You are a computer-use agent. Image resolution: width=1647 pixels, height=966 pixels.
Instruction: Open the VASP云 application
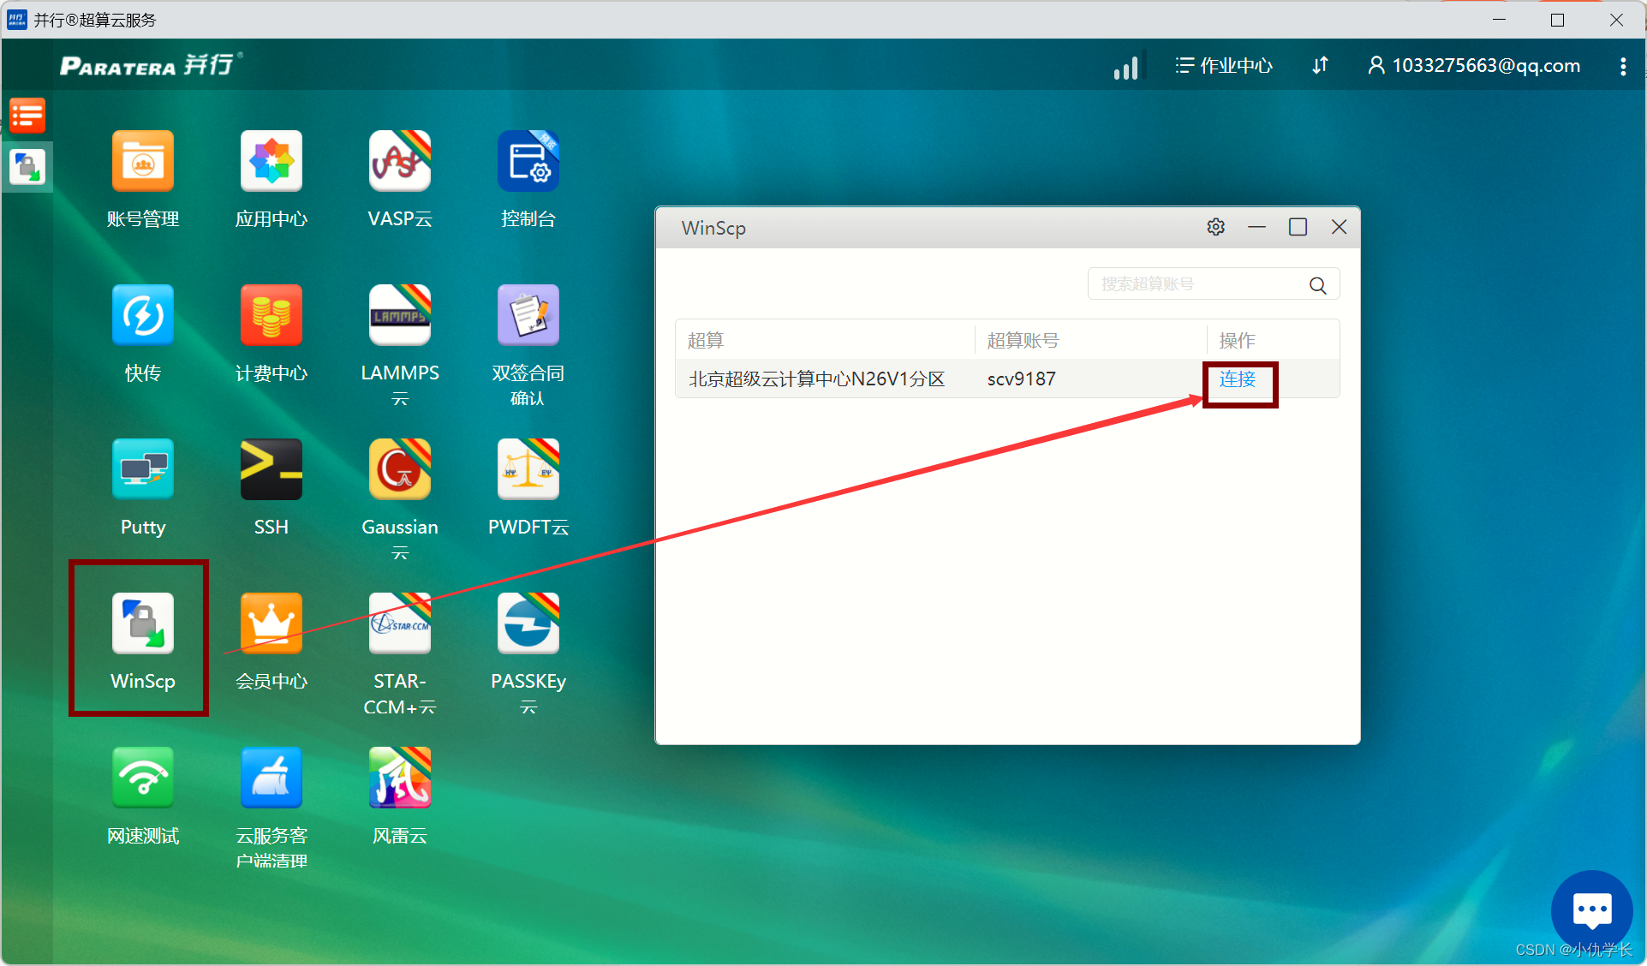coord(399,162)
